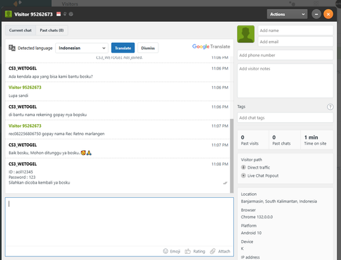The image size is (341, 260).
Task: Click the Add visitor notes text area
Action: coord(285,81)
